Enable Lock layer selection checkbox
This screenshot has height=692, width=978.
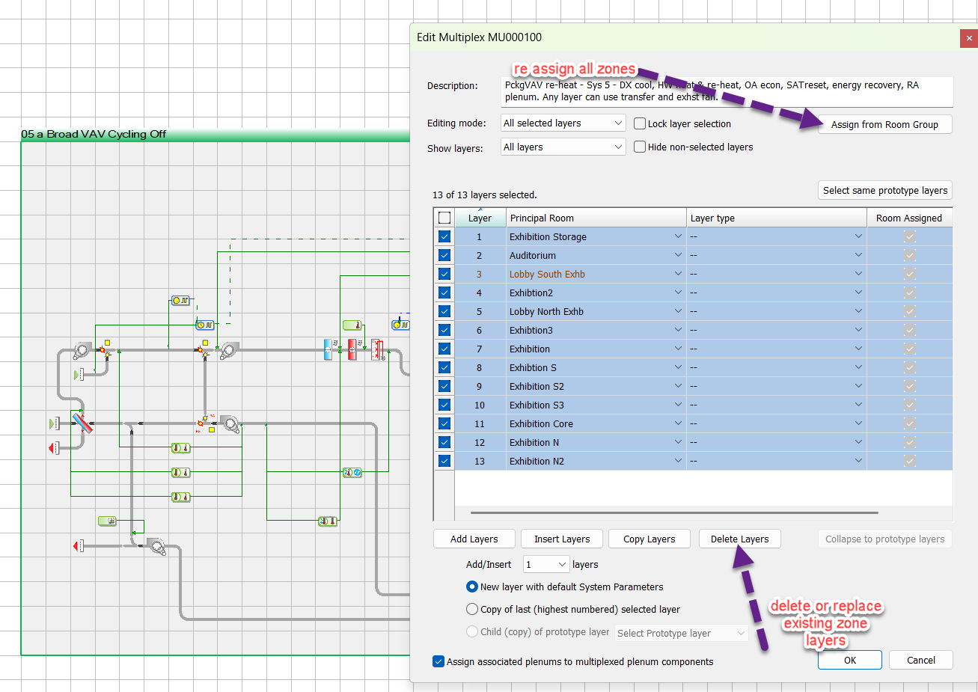click(640, 123)
